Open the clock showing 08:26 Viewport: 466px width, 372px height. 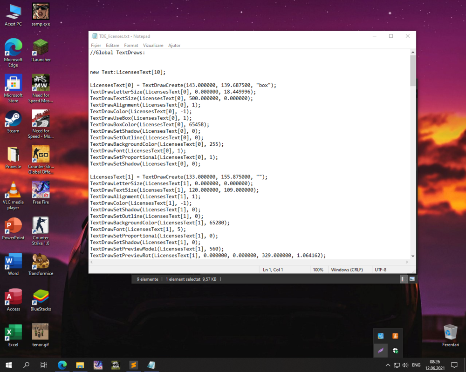(x=435, y=365)
